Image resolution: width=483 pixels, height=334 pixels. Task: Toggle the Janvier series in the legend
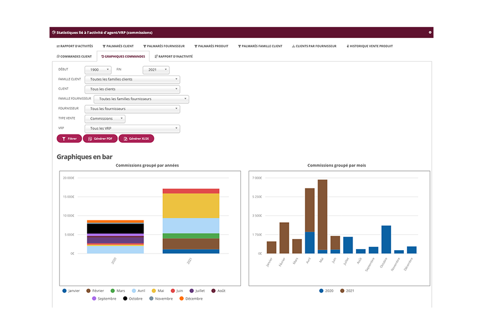point(72,290)
